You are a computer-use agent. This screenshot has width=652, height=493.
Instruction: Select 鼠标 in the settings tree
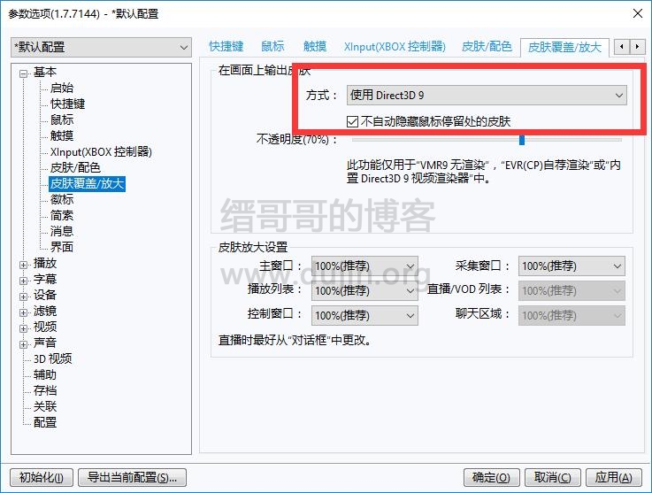[x=62, y=119]
